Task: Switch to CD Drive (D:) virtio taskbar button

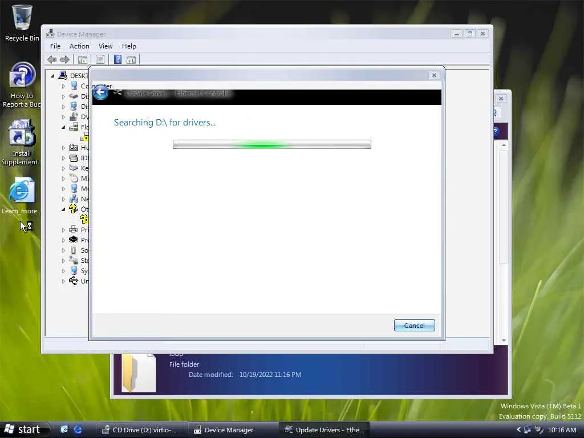Action: point(140,430)
